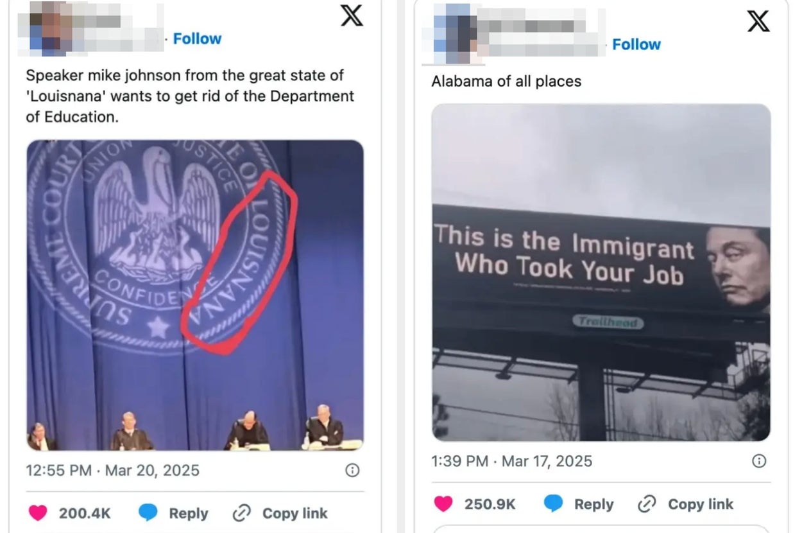Follow the author of the Alabama tweet
The width and height of the screenshot is (802, 533).
coord(636,44)
